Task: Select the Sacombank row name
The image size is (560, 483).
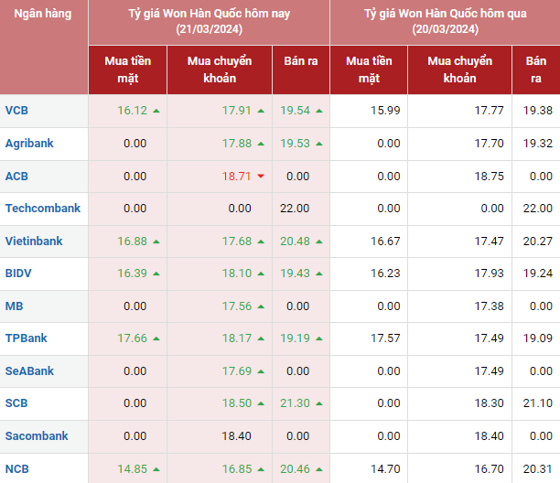Action: tap(38, 436)
